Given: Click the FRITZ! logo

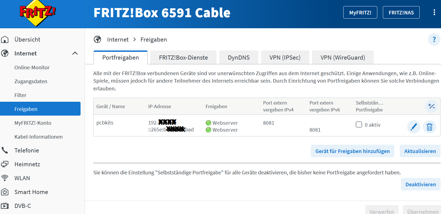Looking at the screenshot, I should [38, 12].
